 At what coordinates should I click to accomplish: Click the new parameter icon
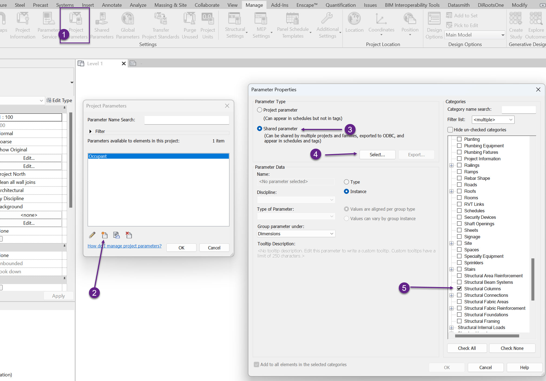tap(104, 235)
